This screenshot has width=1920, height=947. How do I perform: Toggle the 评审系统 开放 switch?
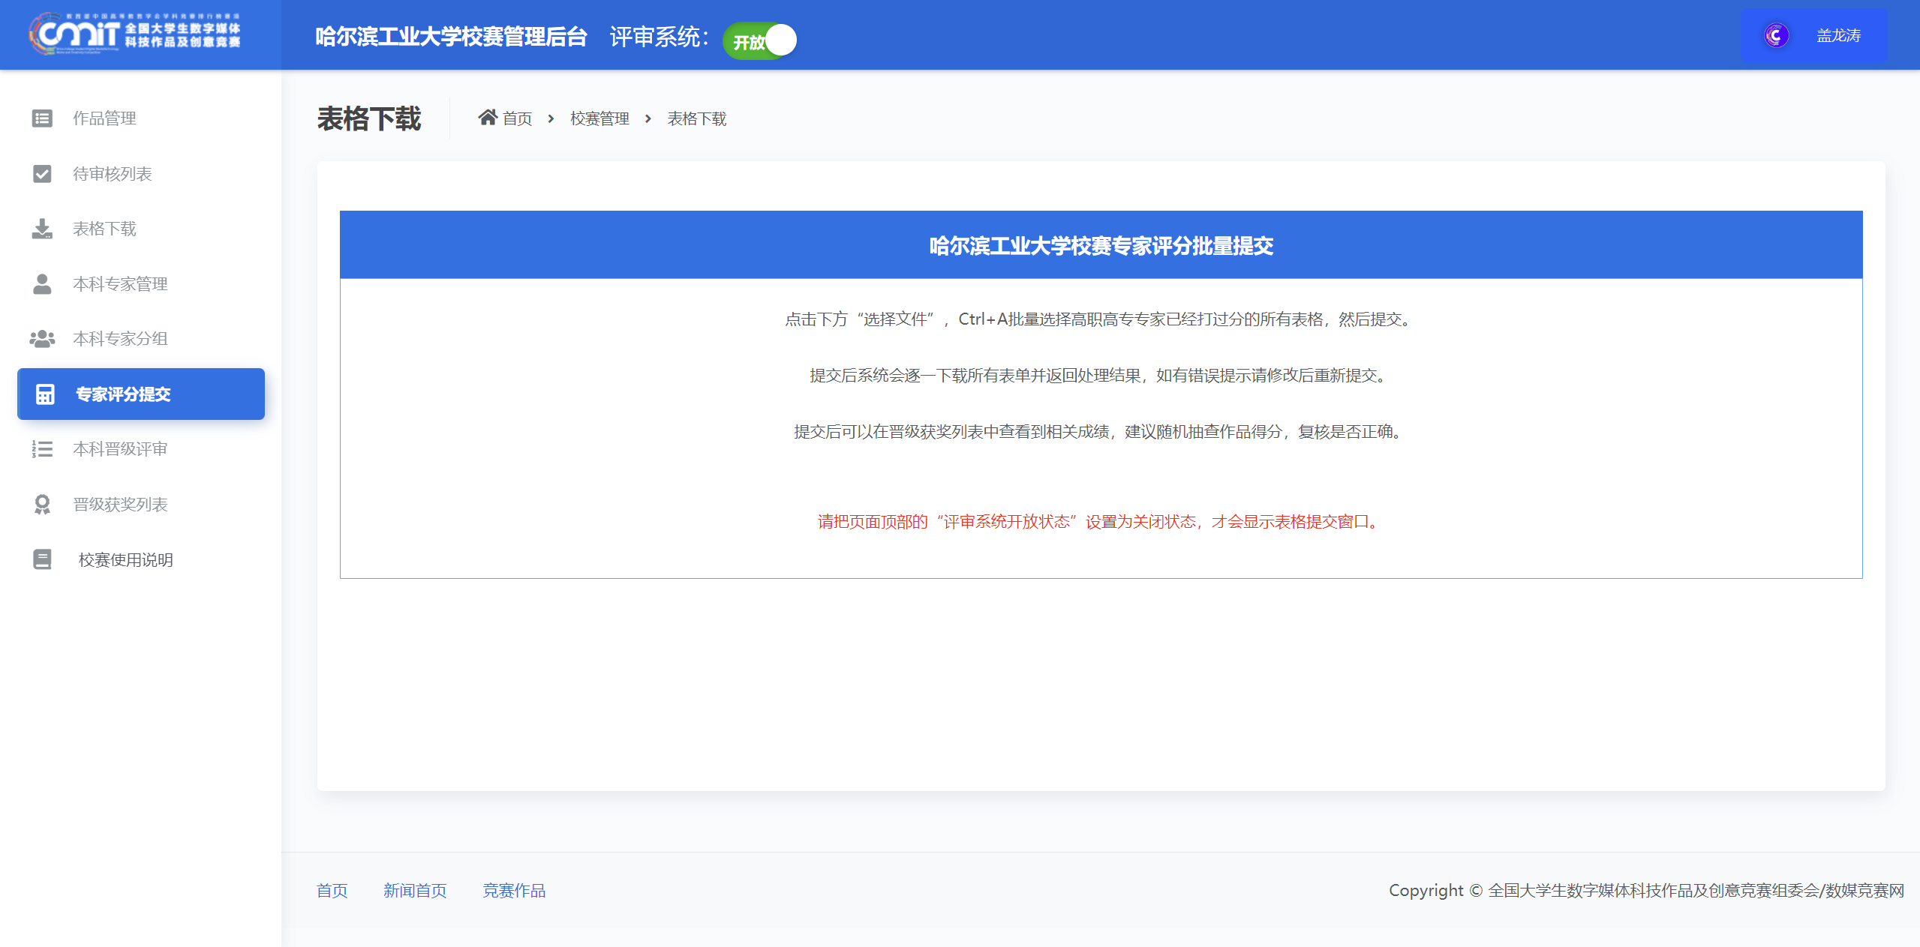759,40
